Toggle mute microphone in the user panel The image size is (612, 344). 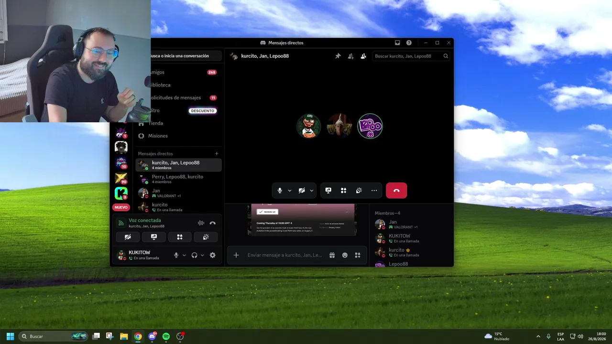(x=176, y=255)
